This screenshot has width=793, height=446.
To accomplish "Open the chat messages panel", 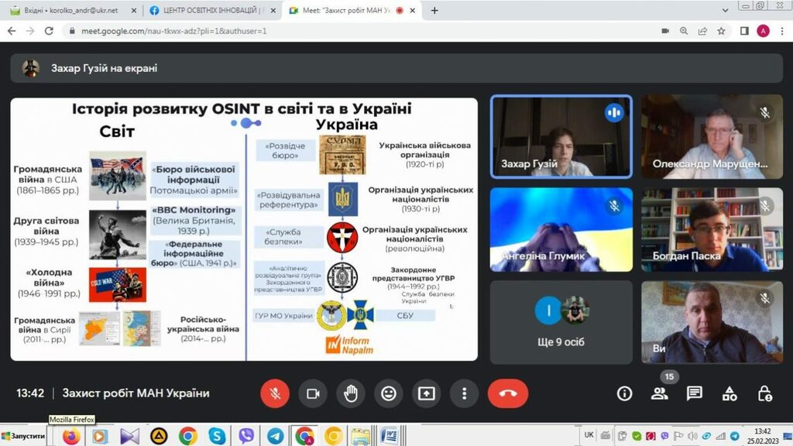I will (x=695, y=393).
